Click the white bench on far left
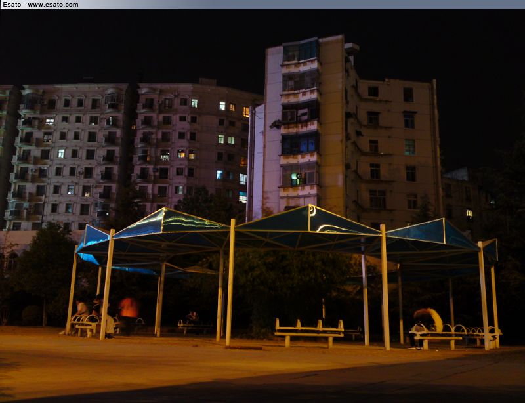The height and width of the screenshot is (403, 525). 85,324
